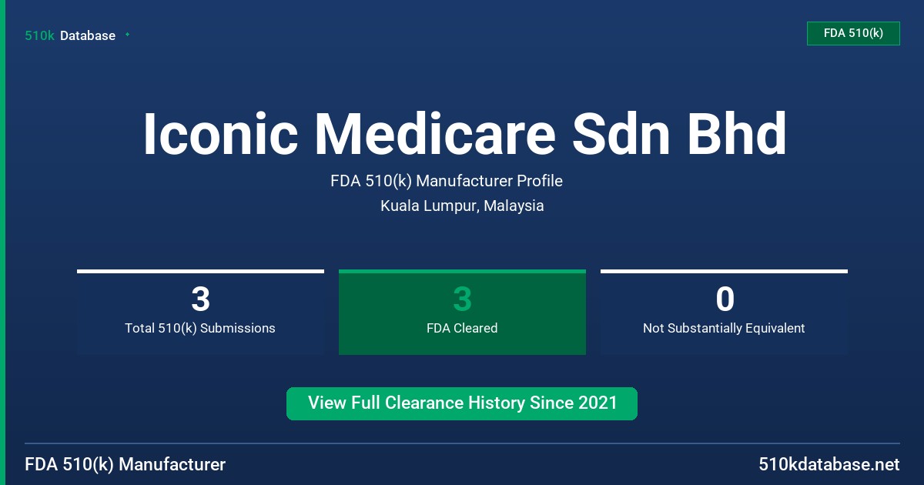924x485 pixels.
Task: Click the Kuala Lumpur, Malaysia location text
Action: (x=462, y=206)
